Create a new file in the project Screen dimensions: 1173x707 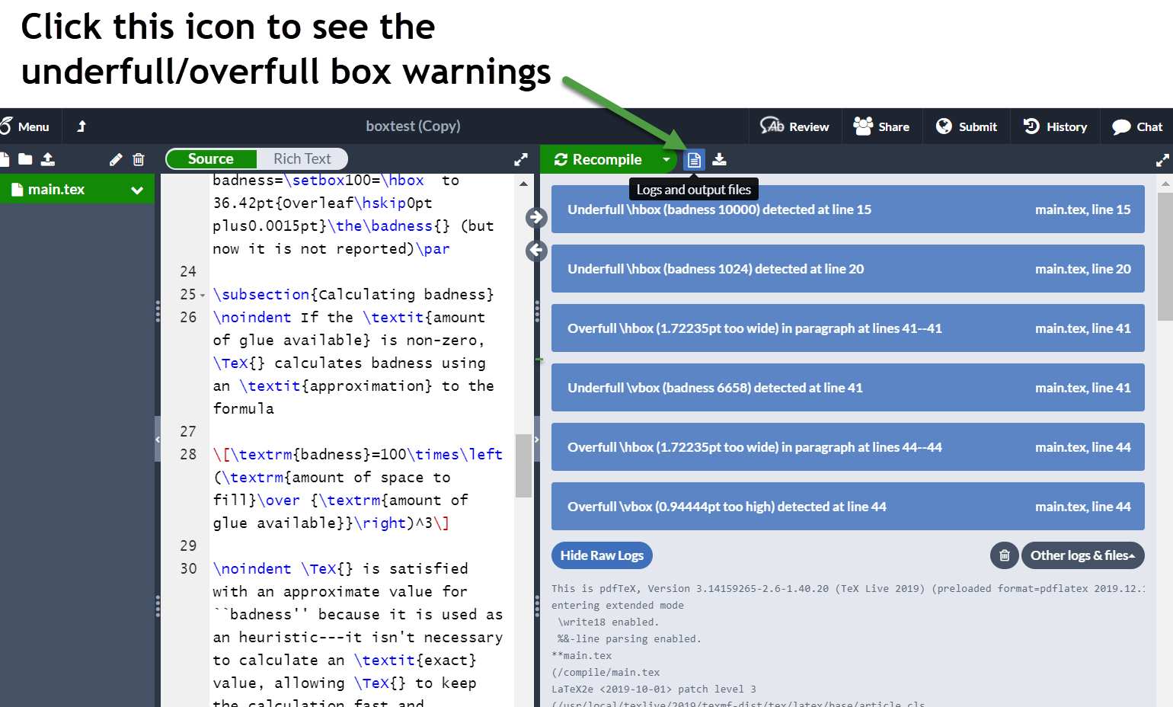click(6, 158)
